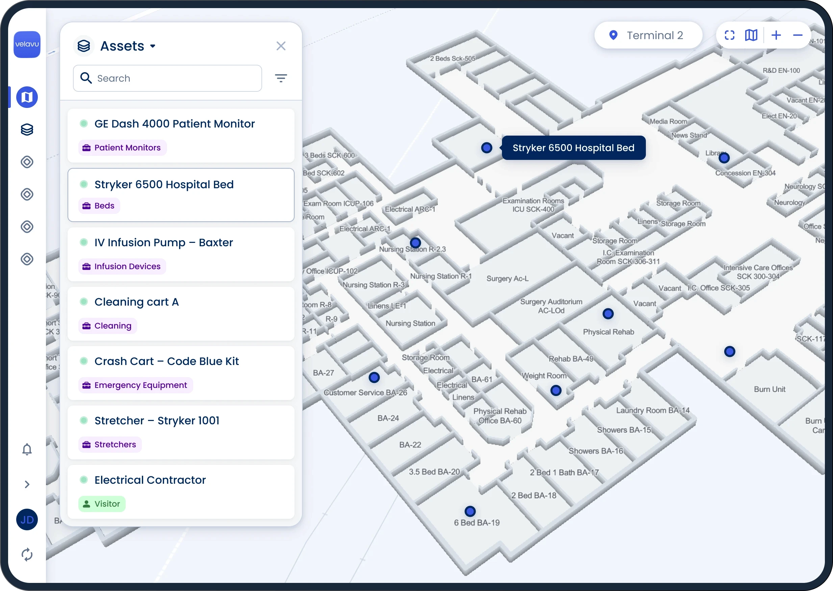
Task: Click into the asset Search field
Action: tap(167, 78)
